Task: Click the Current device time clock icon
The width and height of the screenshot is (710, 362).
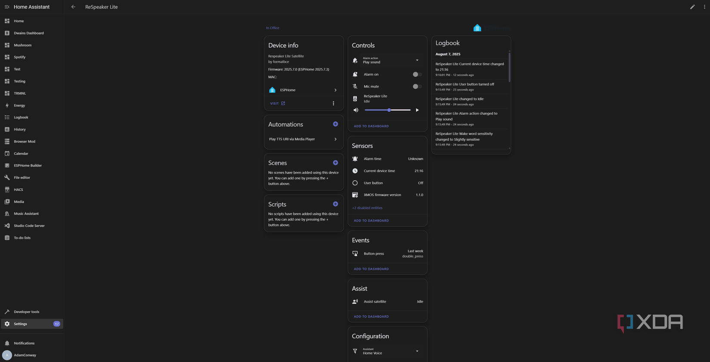Action: click(x=355, y=171)
